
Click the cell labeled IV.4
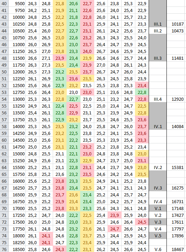tap(158, 201)
